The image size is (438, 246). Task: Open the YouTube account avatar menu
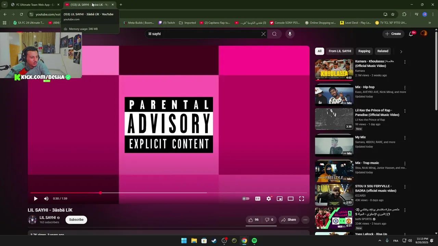point(424,33)
